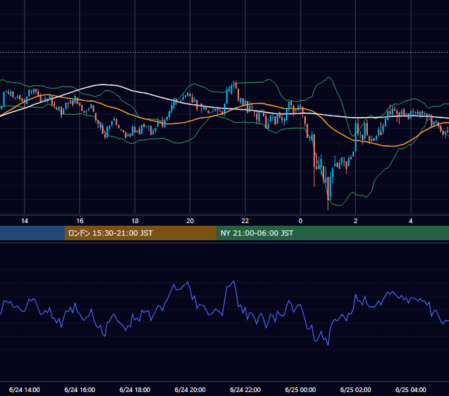Viewport: 449px width, 396px height.
Task: Click the '6/24 14:00' date label
Action: pos(24,389)
